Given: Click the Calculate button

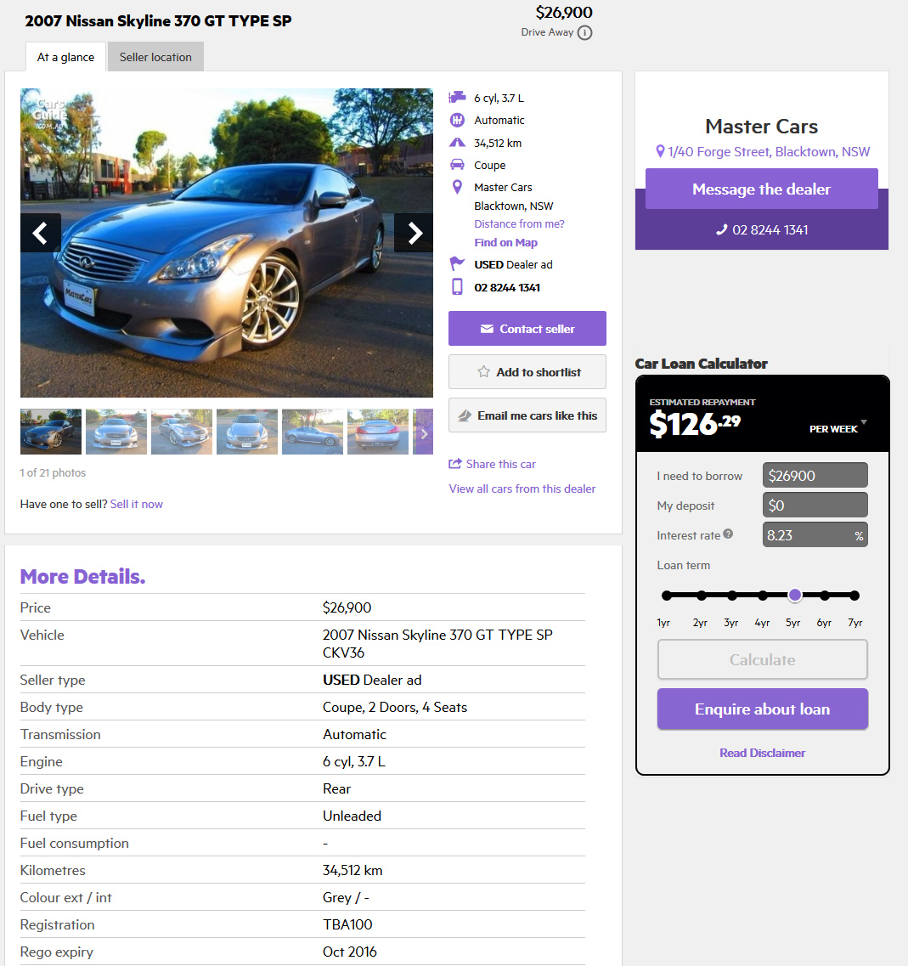Looking at the screenshot, I should coord(763,660).
